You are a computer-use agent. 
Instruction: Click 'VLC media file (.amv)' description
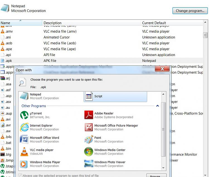(60, 31)
